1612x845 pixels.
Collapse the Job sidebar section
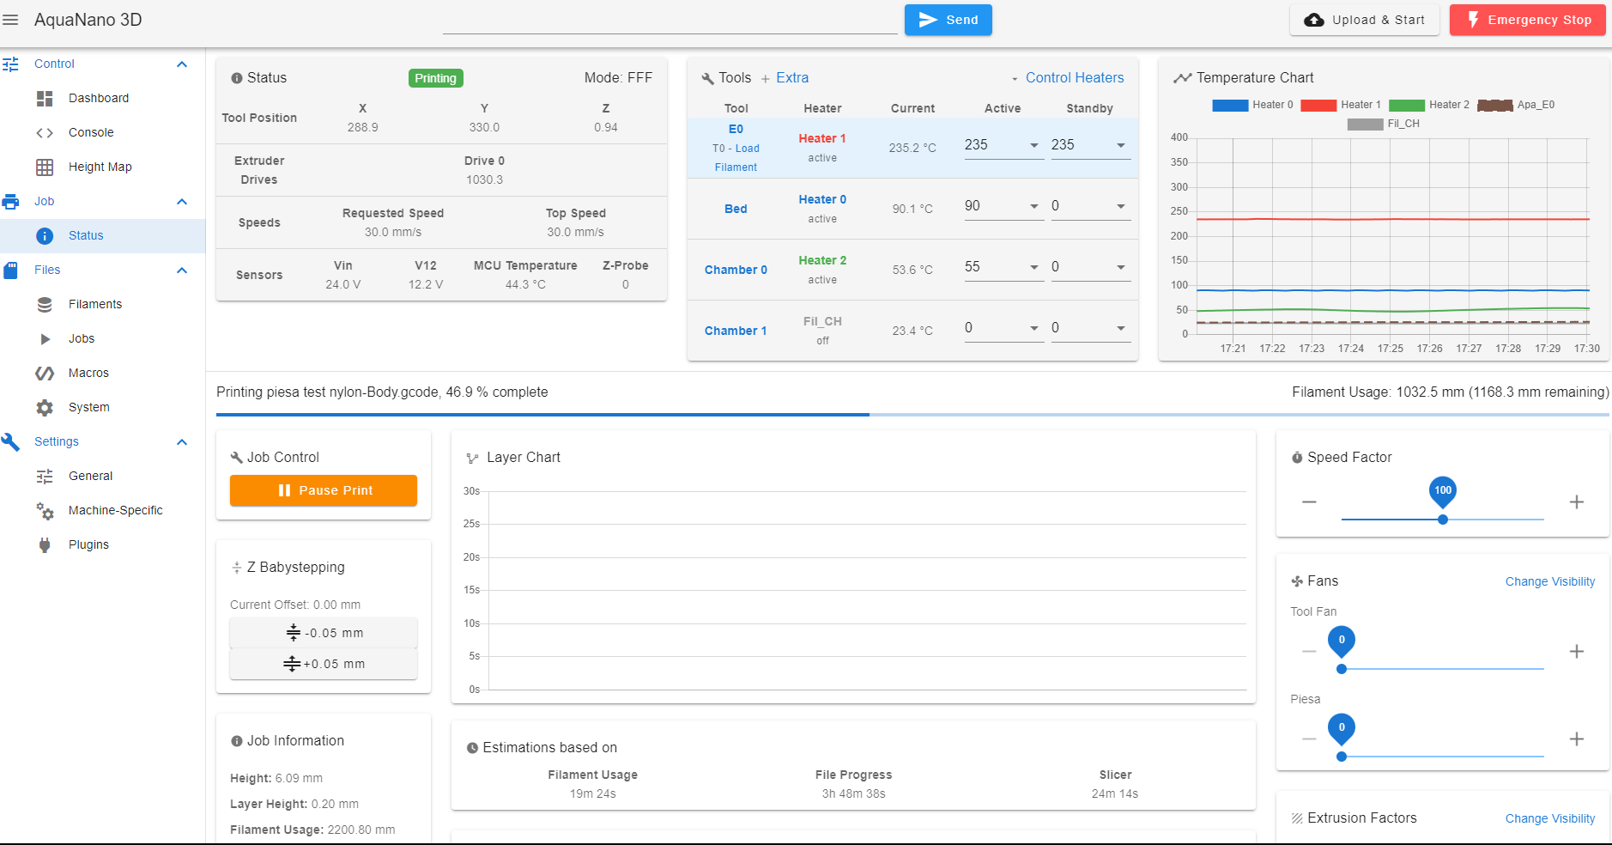(x=182, y=202)
